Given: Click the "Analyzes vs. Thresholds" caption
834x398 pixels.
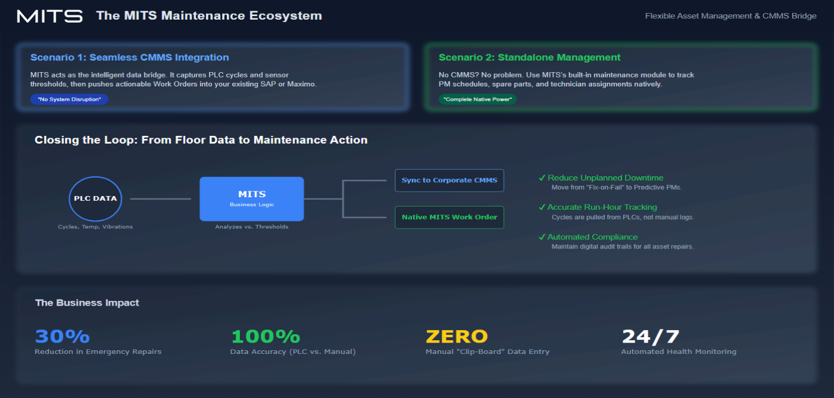Looking at the screenshot, I should pos(251,227).
